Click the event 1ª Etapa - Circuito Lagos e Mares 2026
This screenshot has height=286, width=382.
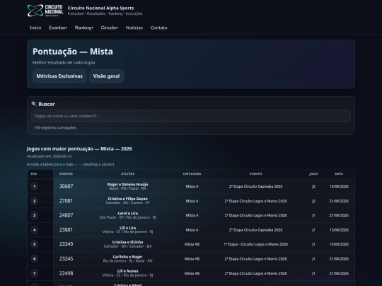pyautogui.click(x=256, y=244)
